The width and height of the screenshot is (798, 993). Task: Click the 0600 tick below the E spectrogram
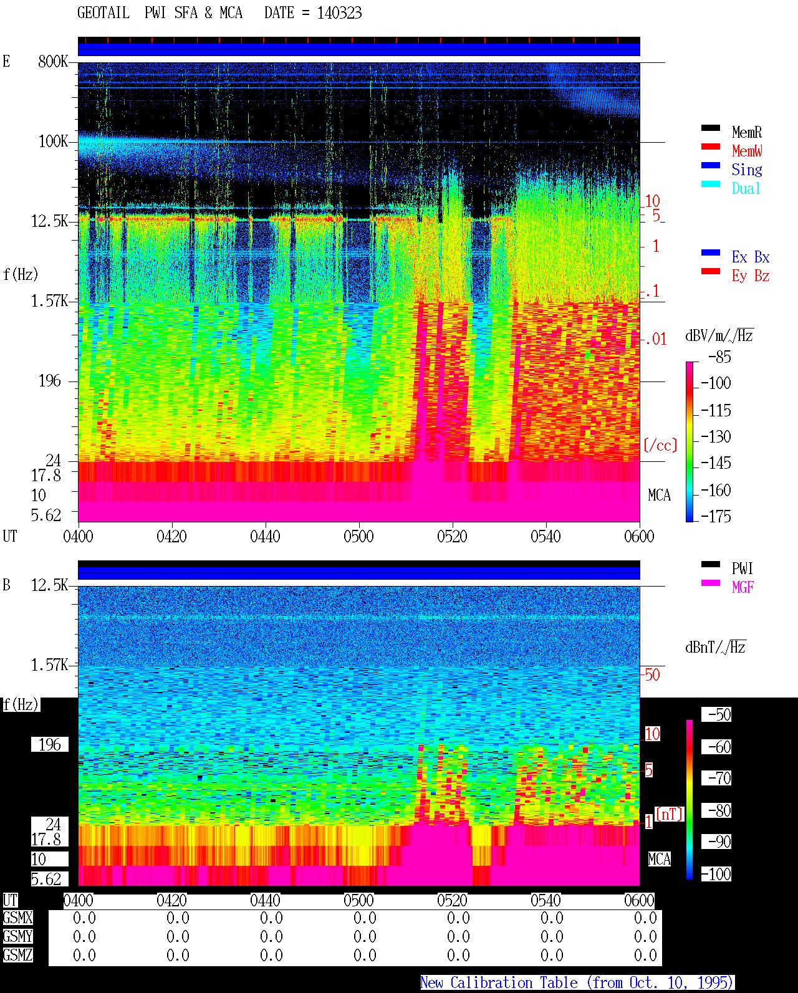coord(639,537)
